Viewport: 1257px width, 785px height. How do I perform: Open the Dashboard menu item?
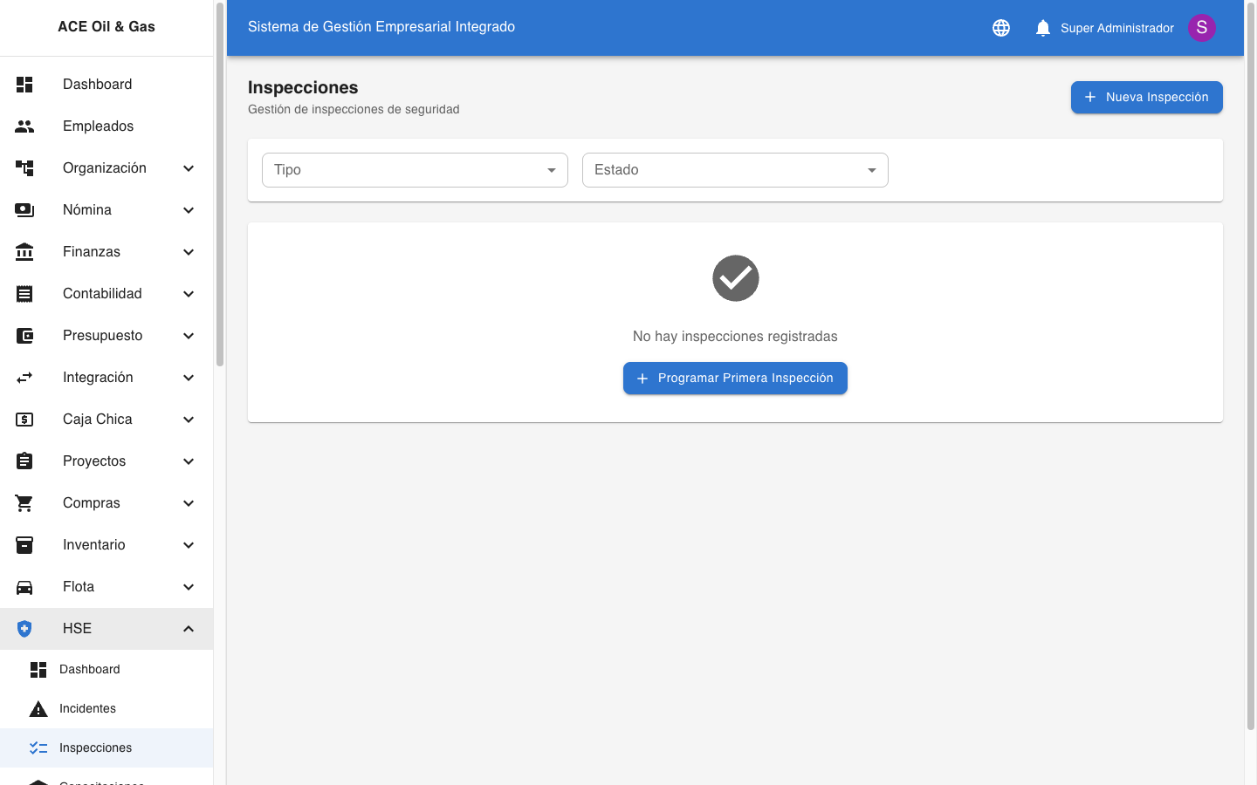click(x=97, y=84)
